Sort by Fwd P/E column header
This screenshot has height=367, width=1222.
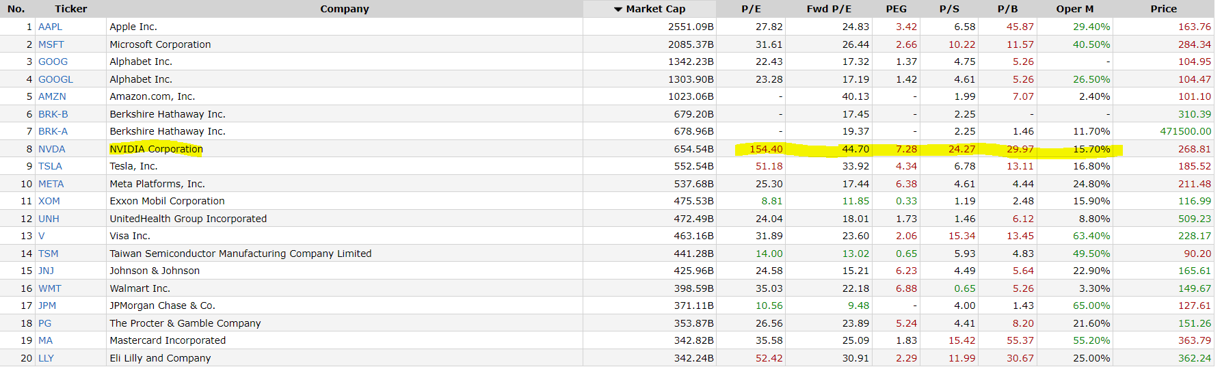(x=829, y=9)
